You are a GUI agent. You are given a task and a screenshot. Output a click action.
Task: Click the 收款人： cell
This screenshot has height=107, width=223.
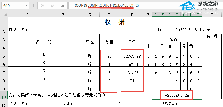click(170, 103)
